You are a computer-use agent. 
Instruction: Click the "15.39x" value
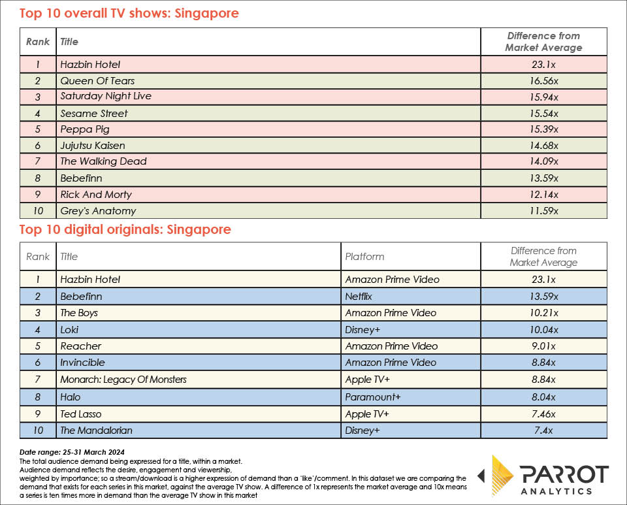click(544, 129)
